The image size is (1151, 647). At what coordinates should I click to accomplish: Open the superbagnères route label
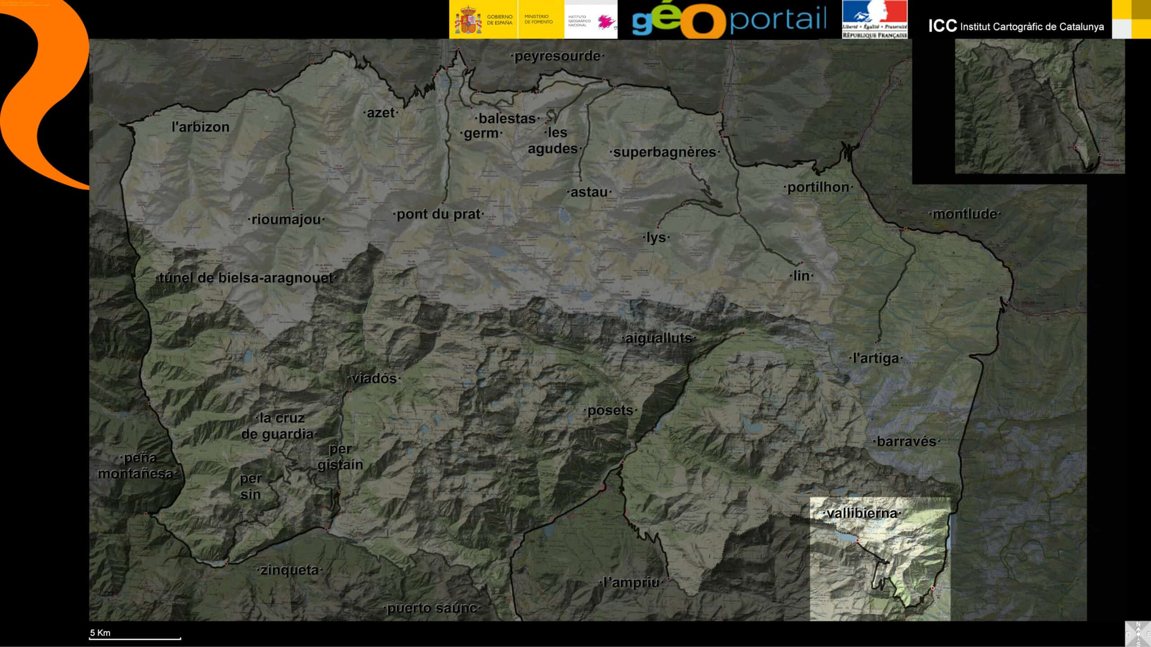pyautogui.click(x=664, y=152)
